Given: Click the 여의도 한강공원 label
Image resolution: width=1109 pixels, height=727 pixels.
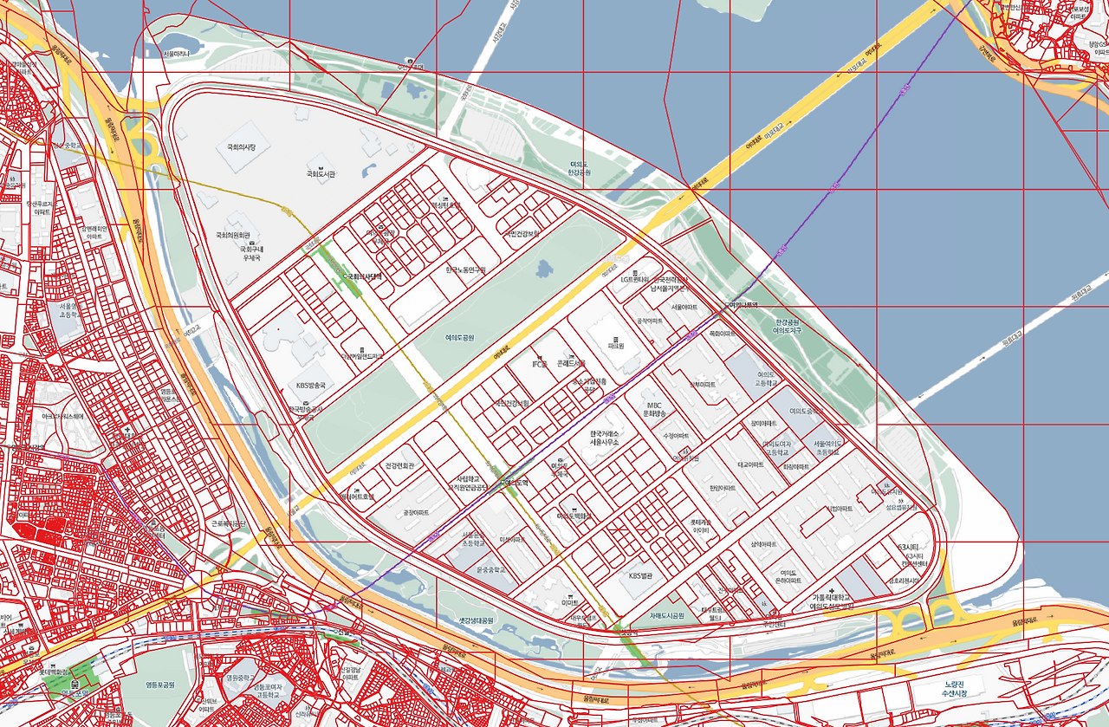Looking at the screenshot, I should point(580,167).
